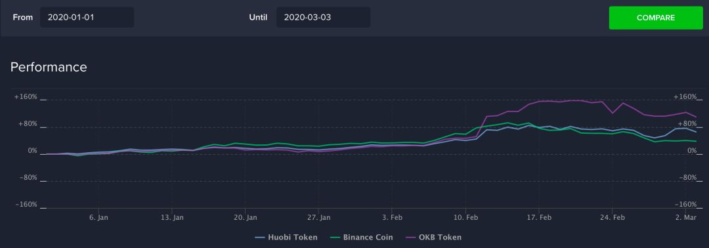The height and width of the screenshot is (248, 709).
Task: Click the left −80% axis label
Action: tap(28, 178)
